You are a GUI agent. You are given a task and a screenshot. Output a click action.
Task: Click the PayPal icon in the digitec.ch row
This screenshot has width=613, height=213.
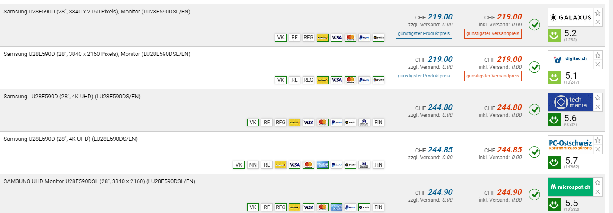pos(364,80)
